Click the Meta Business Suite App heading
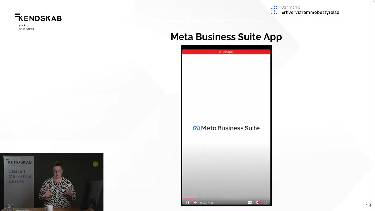Image resolution: width=375 pixels, height=211 pixels. pyautogui.click(x=226, y=37)
